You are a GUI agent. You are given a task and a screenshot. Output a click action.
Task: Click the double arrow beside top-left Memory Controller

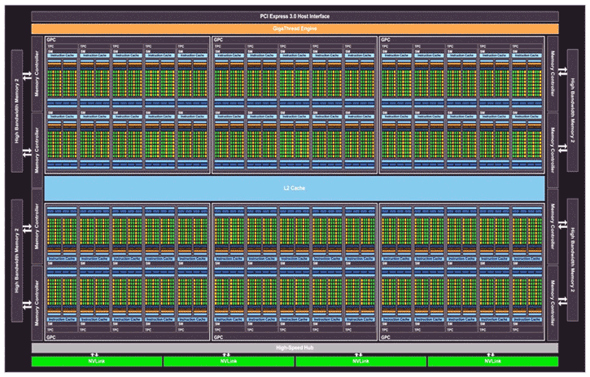coord(26,76)
